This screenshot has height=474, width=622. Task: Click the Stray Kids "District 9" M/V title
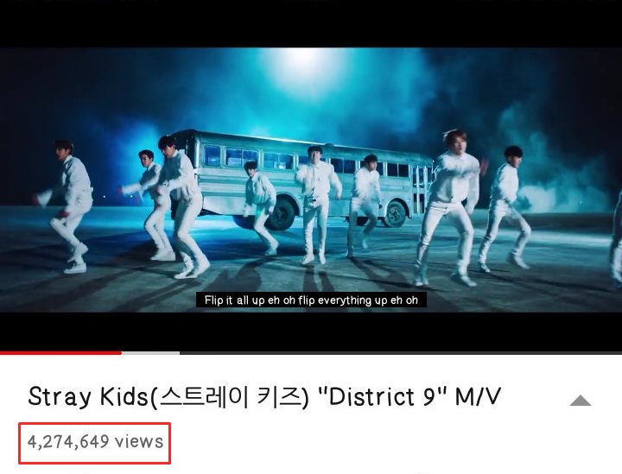click(264, 396)
